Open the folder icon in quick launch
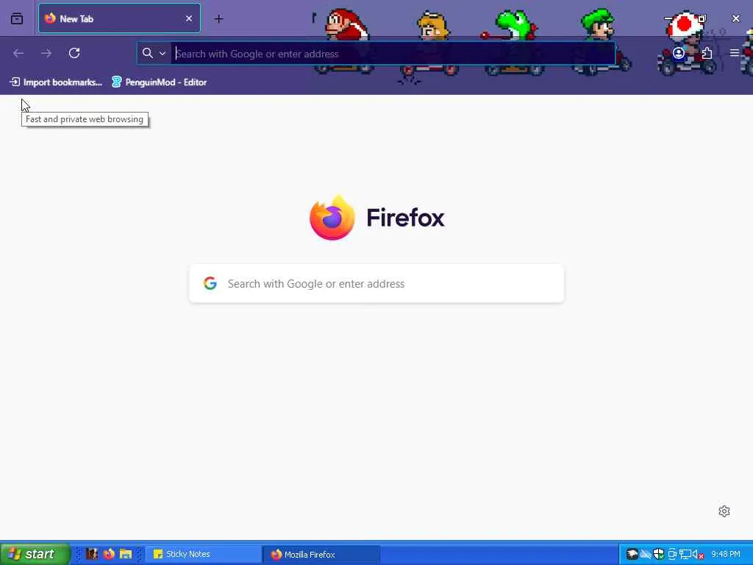 (126, 554)
